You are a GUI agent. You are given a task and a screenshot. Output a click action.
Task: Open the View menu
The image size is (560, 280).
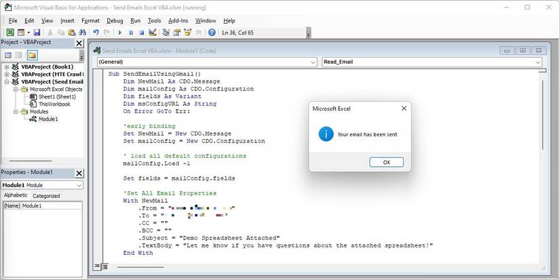pos(47,21)
